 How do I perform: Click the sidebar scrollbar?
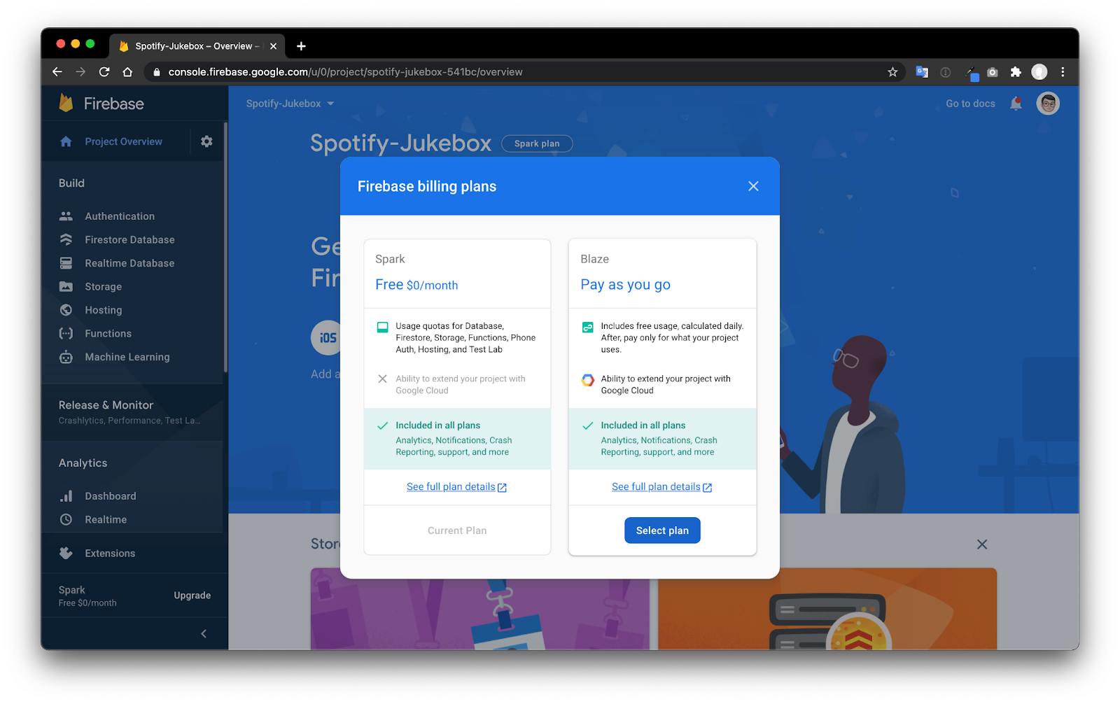click(225, 248)
